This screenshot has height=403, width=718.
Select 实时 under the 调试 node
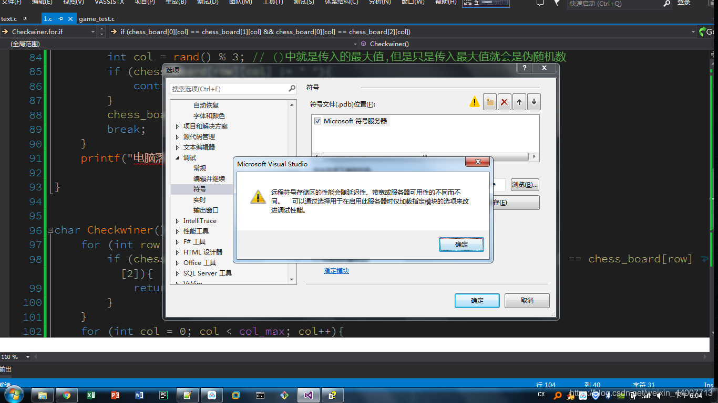click(200, 200)
